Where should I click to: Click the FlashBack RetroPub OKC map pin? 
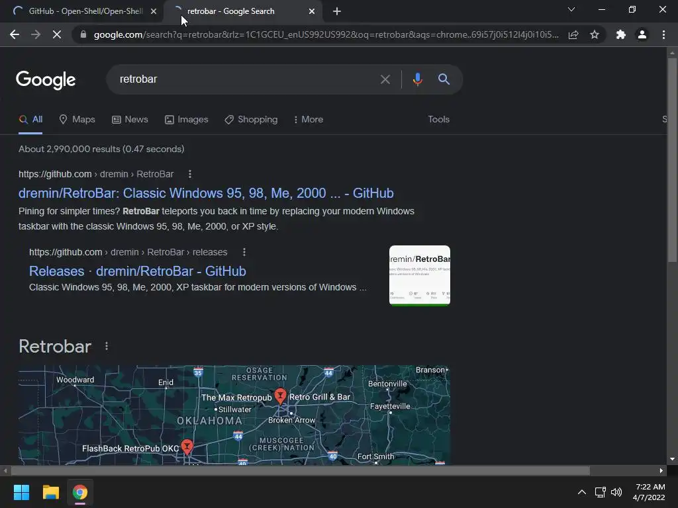point(187,446)
